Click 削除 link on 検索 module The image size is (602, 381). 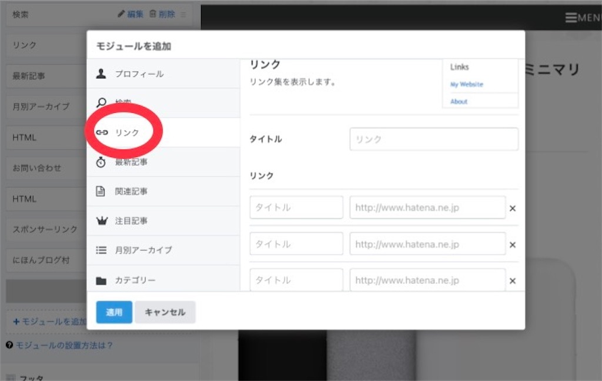(x=167, y=14)
